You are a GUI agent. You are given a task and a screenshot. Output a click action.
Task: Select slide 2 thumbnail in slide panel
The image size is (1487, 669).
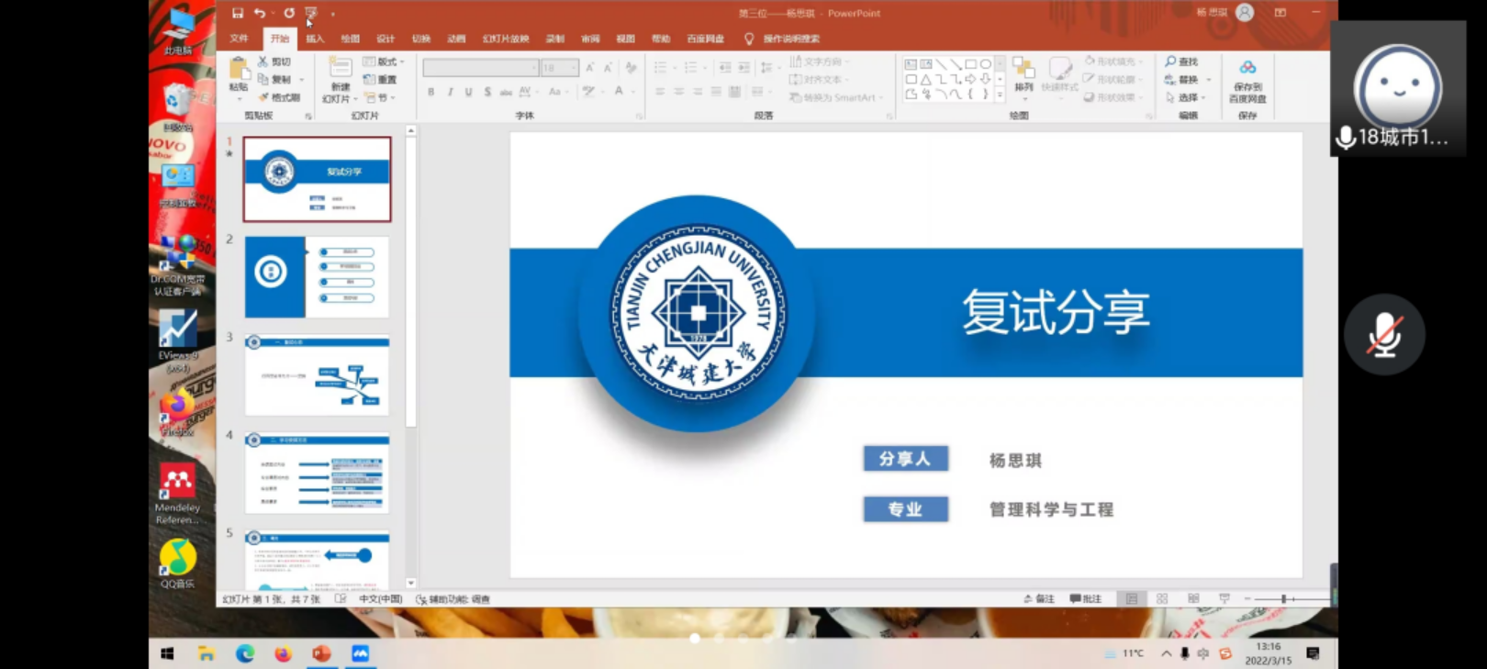coord(317,277)
